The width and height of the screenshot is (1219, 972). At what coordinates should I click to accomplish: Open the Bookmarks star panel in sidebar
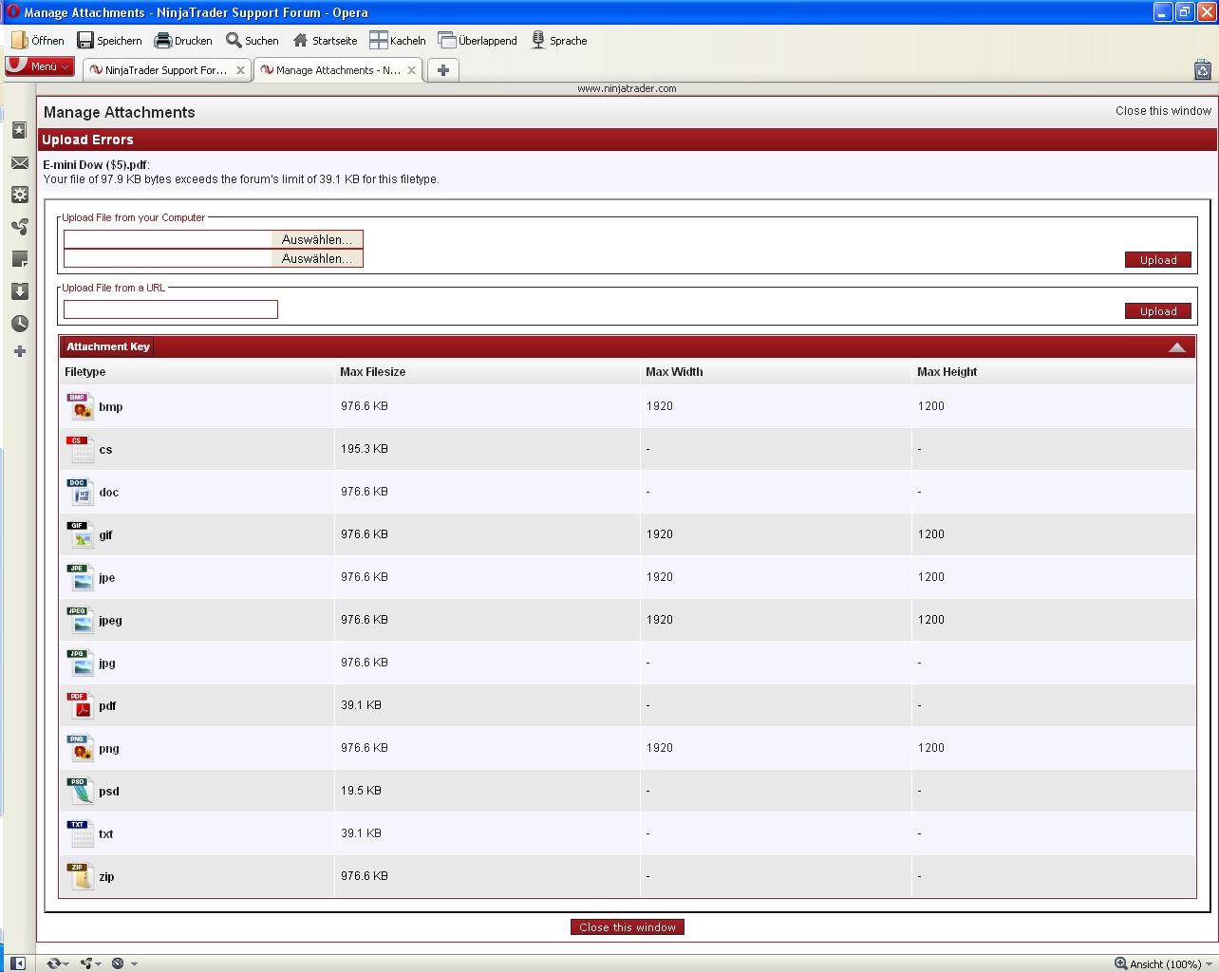[19, 131]
